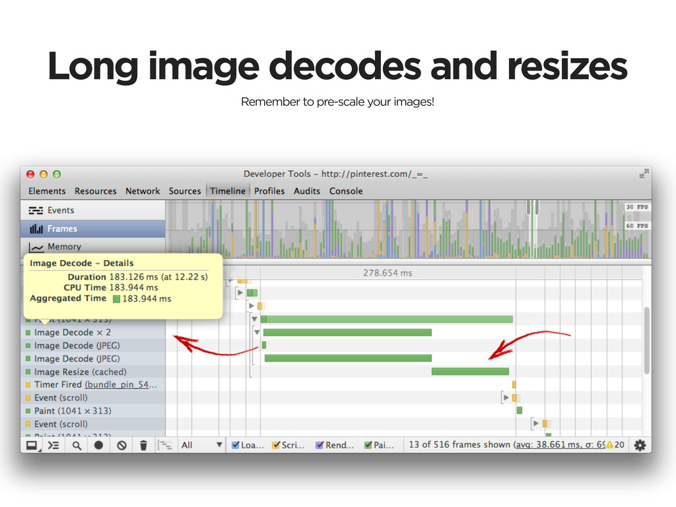Uncheck the Loading filter checkbox
The width and height of the screenshot is (676, 507).
click(x=234, y=446)
